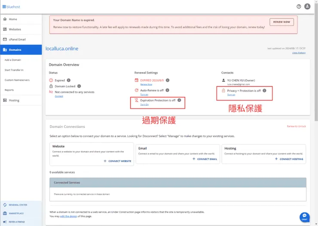Open Reports submenu item

(9, 90)
